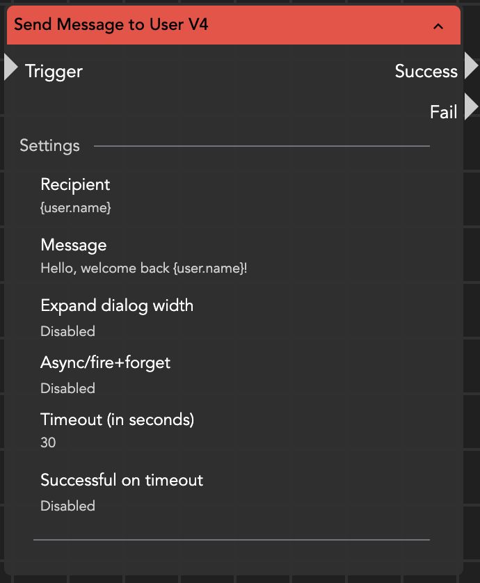Screen dimensions: 480x583
Task: Edit the 'Hello, welcome back' message text
Action: (144, 268)
